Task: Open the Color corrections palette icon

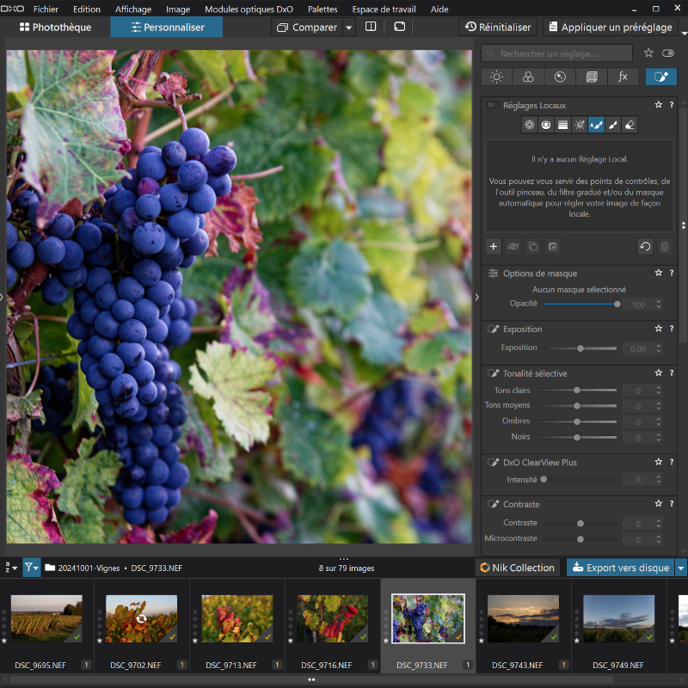Action: pyautogui.click(x=528, y=77)
